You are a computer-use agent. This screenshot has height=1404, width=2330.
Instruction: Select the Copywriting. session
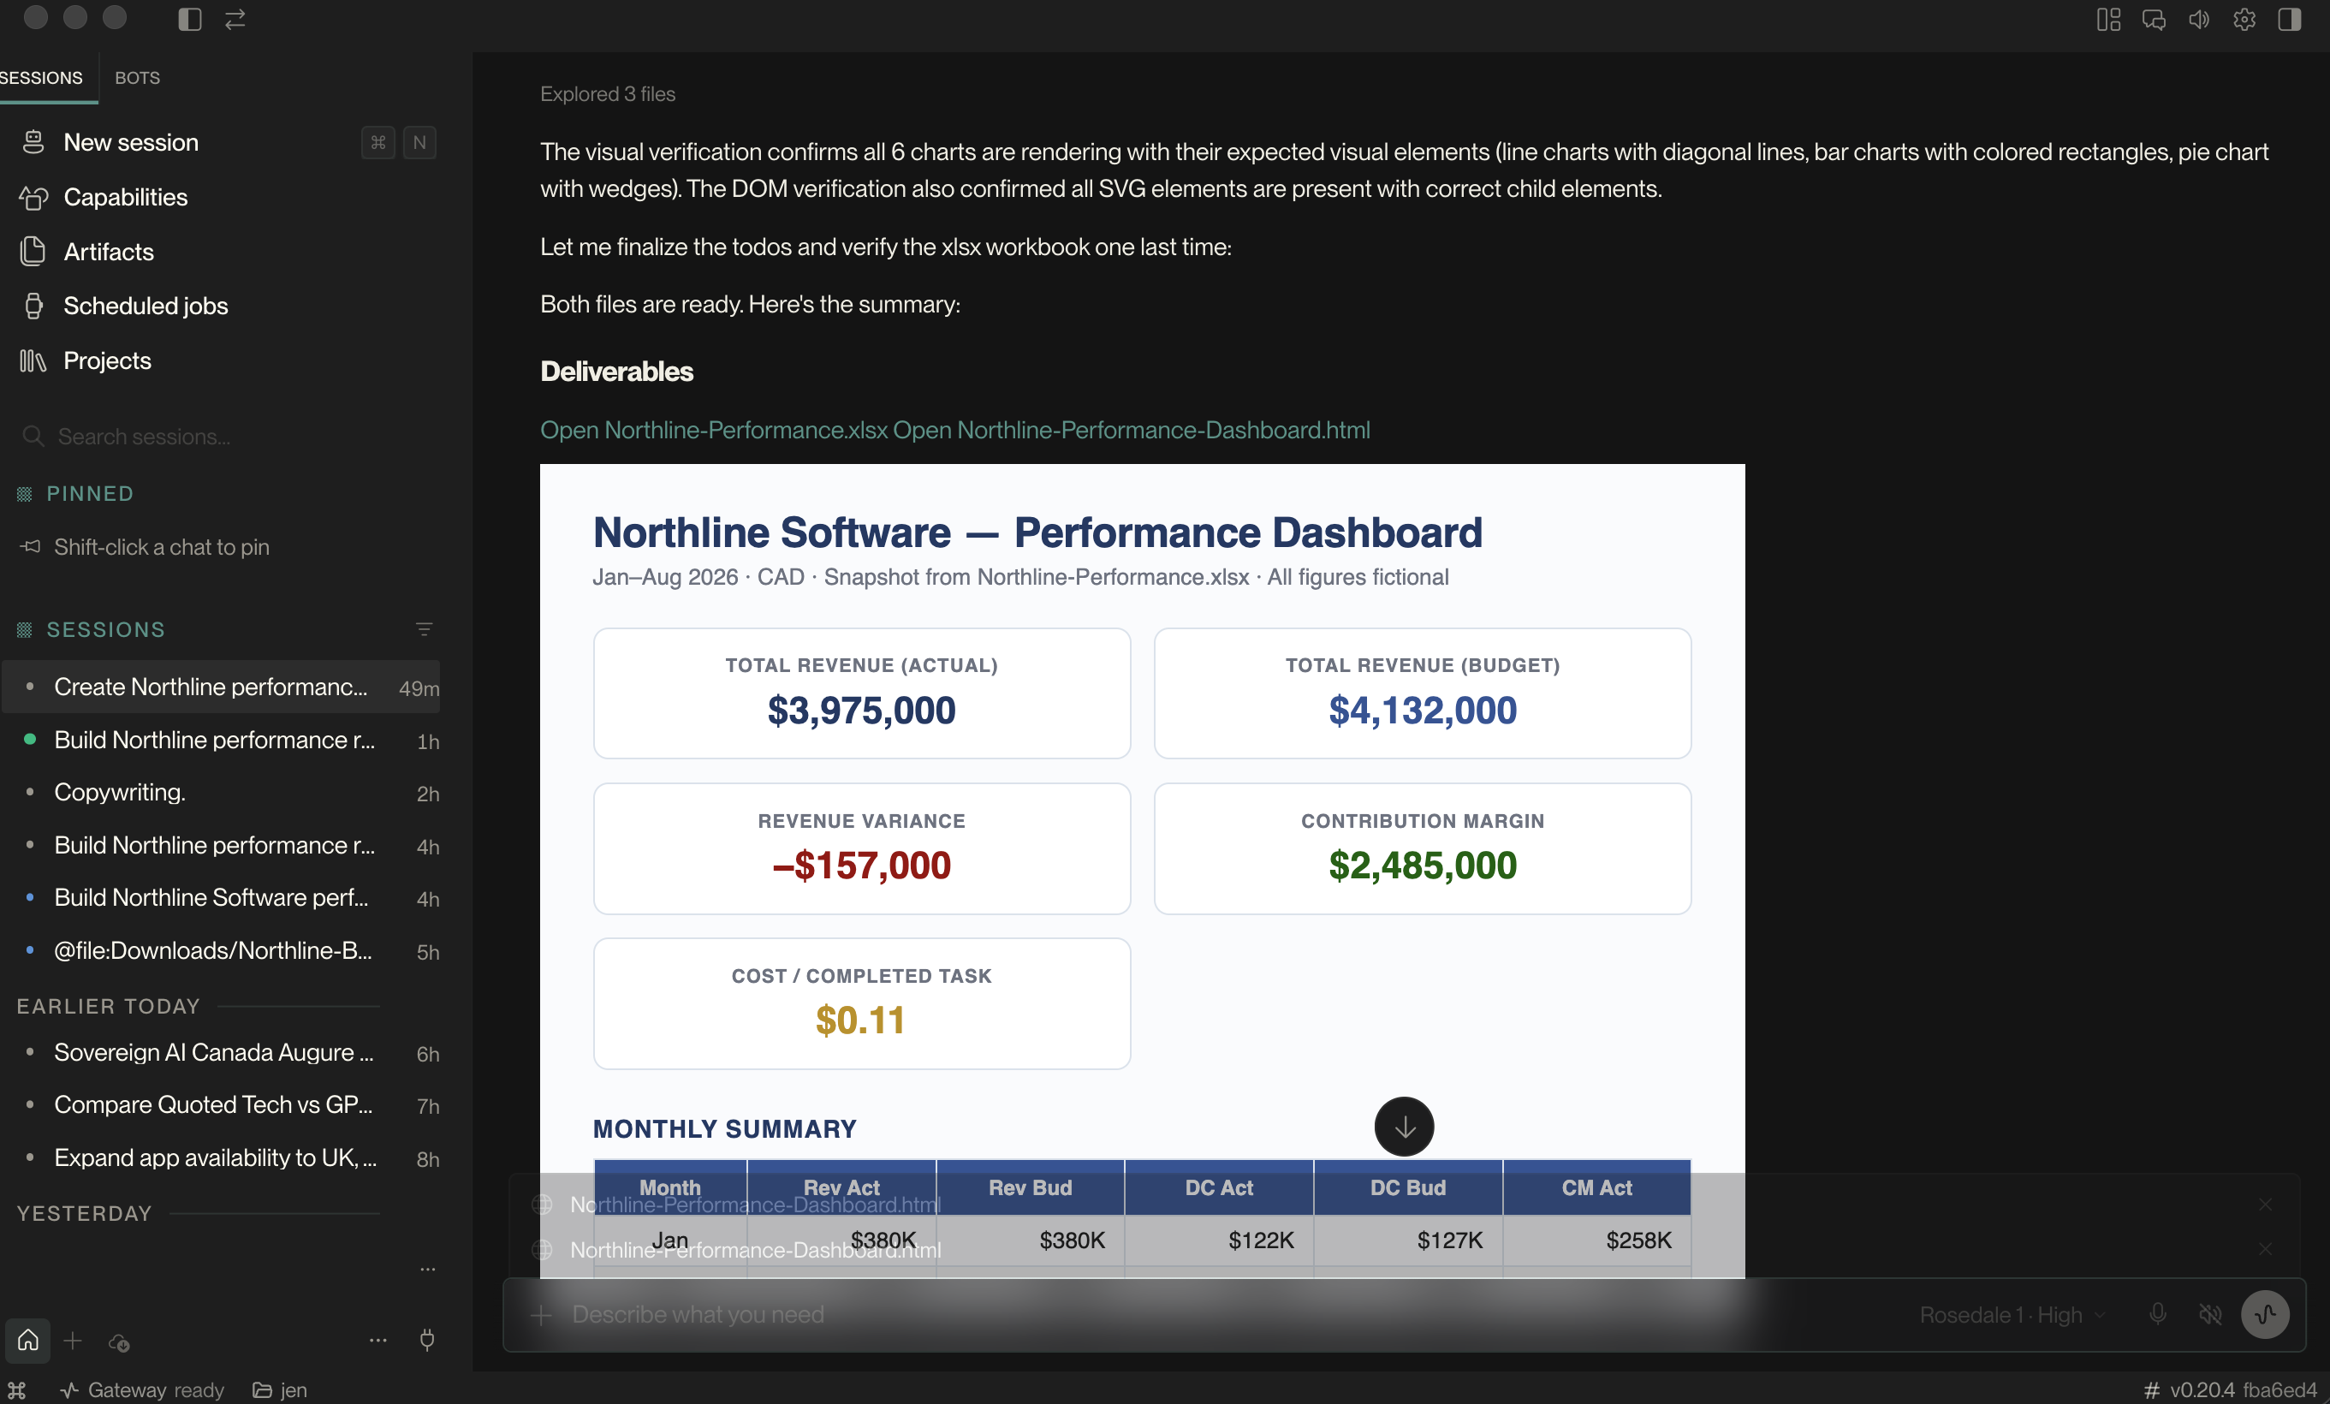click(222, 792)
